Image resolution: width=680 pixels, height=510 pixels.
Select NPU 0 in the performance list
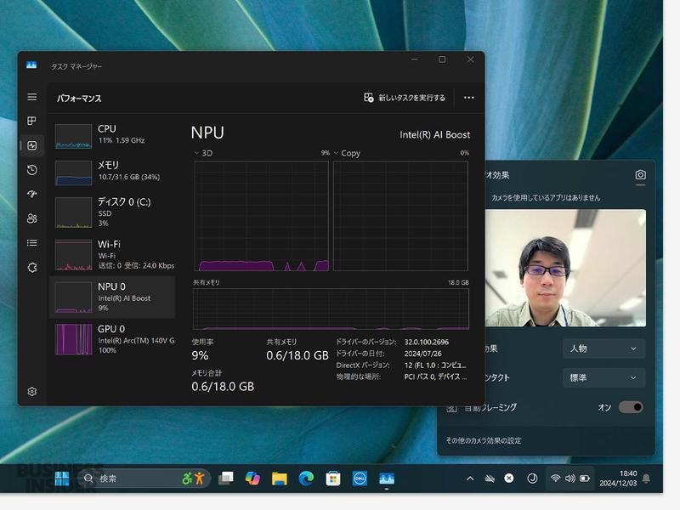click(x=113, y=297)
